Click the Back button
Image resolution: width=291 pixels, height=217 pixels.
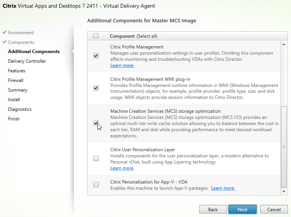point(213,210)
